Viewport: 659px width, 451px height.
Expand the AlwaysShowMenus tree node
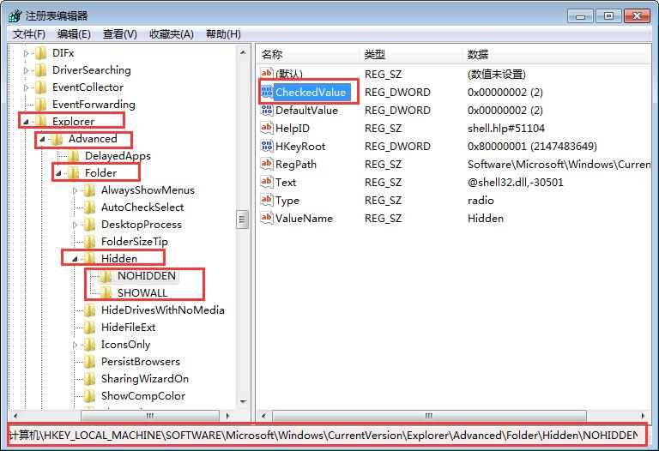[75, 190]
